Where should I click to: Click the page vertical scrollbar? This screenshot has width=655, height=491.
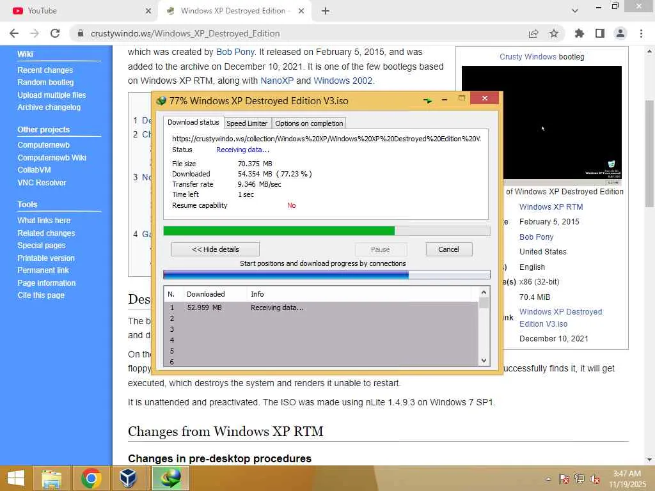[x=649, y=153]
